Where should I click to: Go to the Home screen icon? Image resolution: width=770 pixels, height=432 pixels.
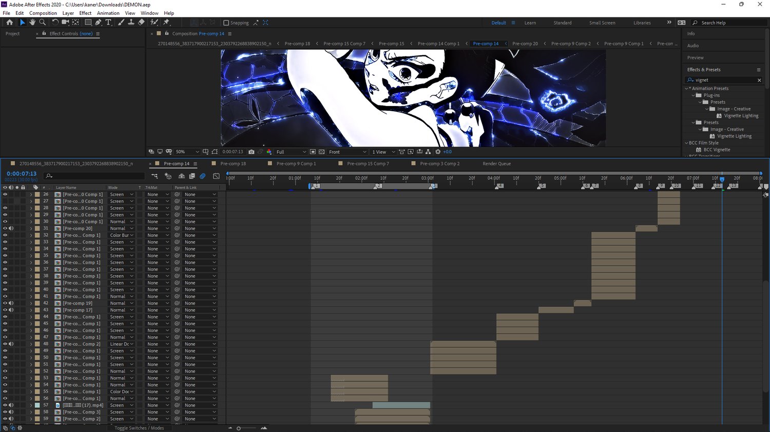9,23
